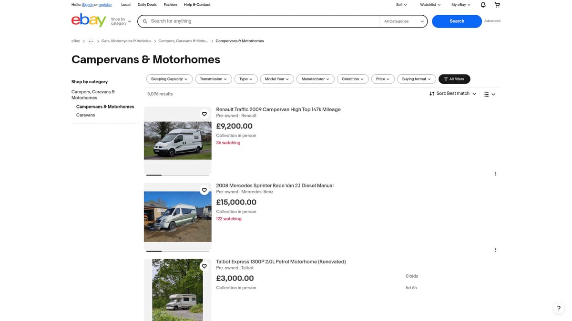The image size is (572, 321).
Task: Add the Renault Traffic campervan to watchlist
Action: [204, 114]
